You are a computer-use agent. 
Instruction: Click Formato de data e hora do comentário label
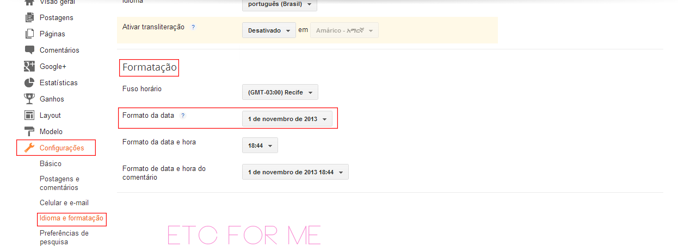(x=164, y=173)
